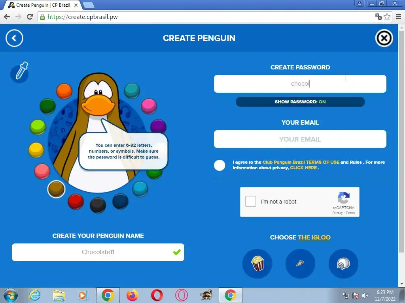Pick the dark green penguin color
This screenshot has width=405, height=303.
[47, 106]
